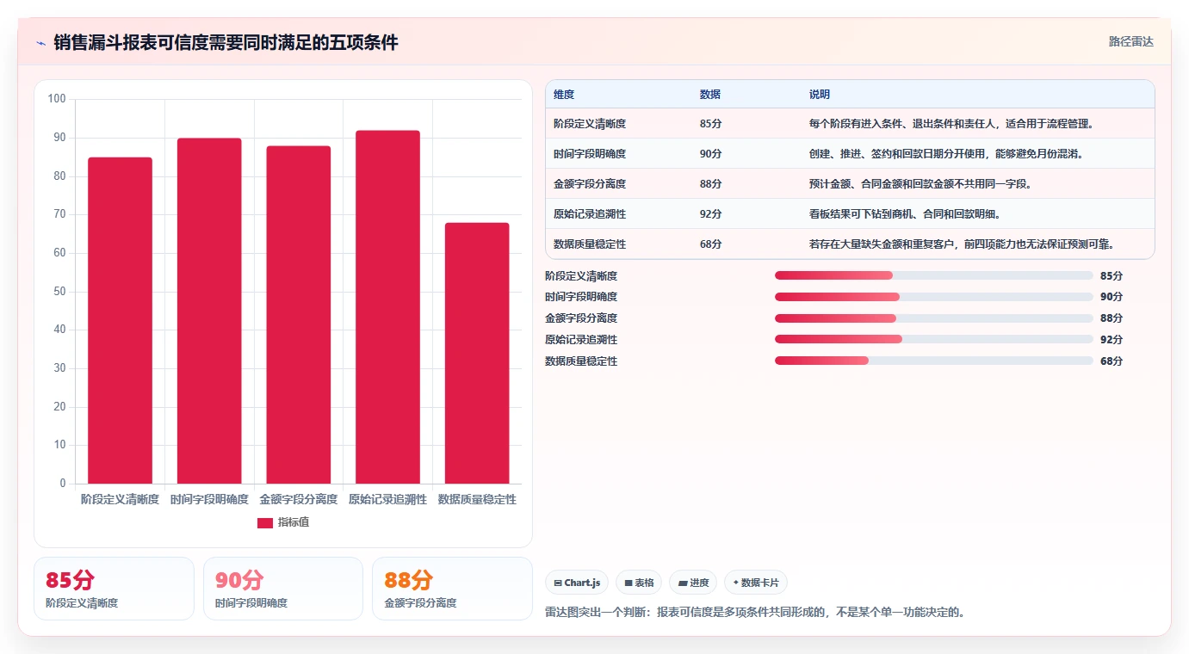Click the 金额字段分离度 bar in chart
This screenshot has height=654, width=1189.
tap(299, 315)
